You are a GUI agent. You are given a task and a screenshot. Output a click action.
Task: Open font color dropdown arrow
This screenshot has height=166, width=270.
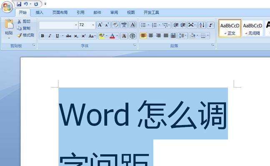coord(117,36)
